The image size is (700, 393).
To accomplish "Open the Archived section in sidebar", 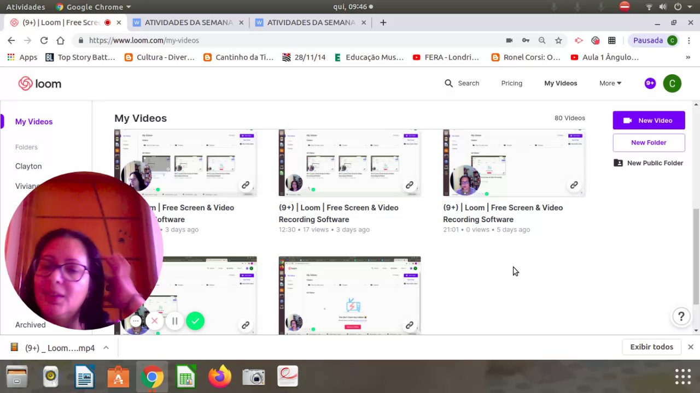I will point(31,325).
